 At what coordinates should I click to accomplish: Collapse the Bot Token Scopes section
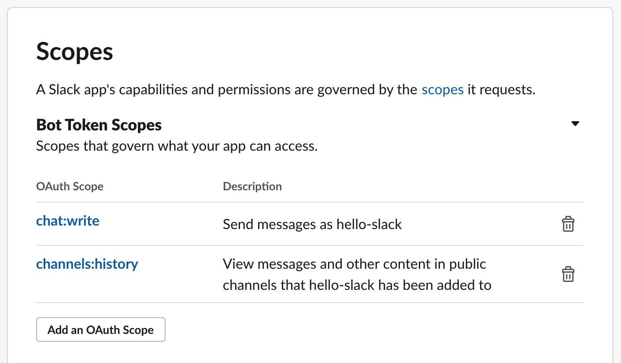click(575, 124)
